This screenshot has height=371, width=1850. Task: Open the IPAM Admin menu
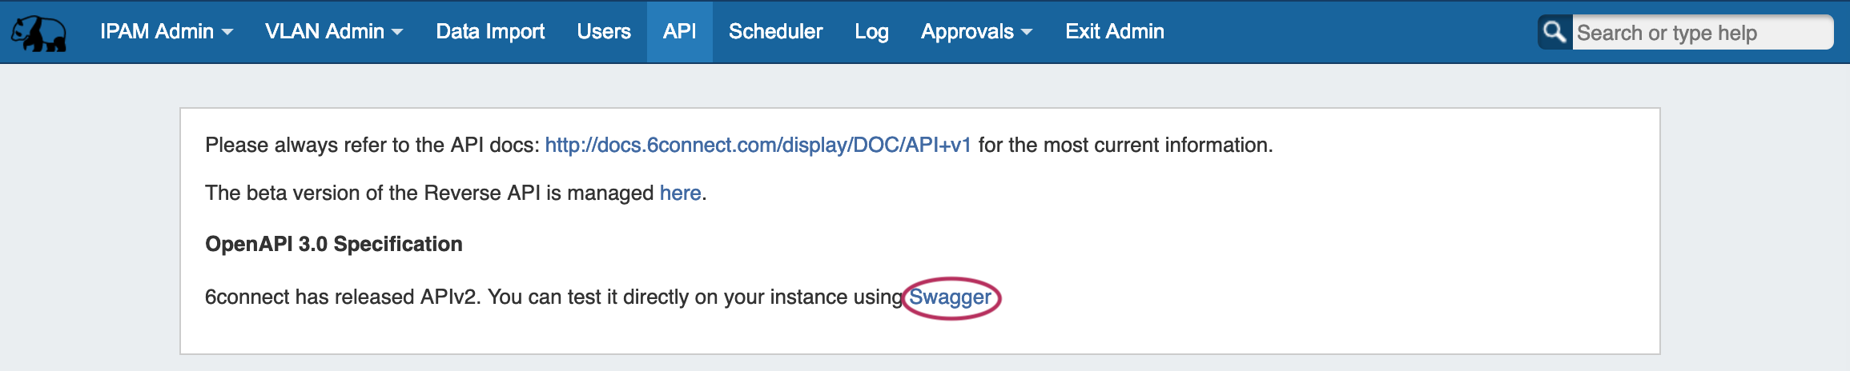(157, 32)
